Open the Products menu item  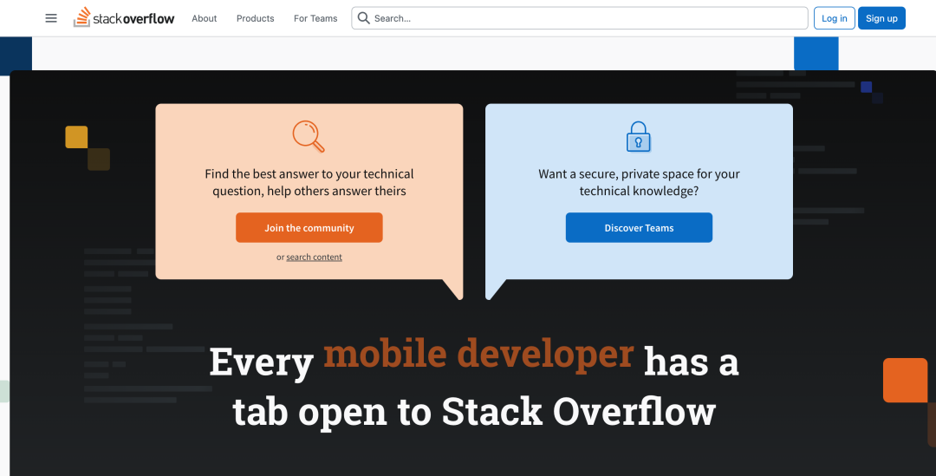click(255, 18)
